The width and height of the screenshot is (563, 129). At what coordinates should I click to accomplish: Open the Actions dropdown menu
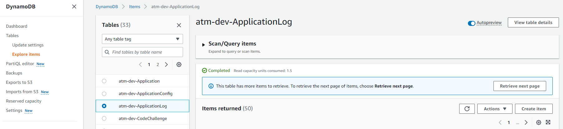click(495, 109)
